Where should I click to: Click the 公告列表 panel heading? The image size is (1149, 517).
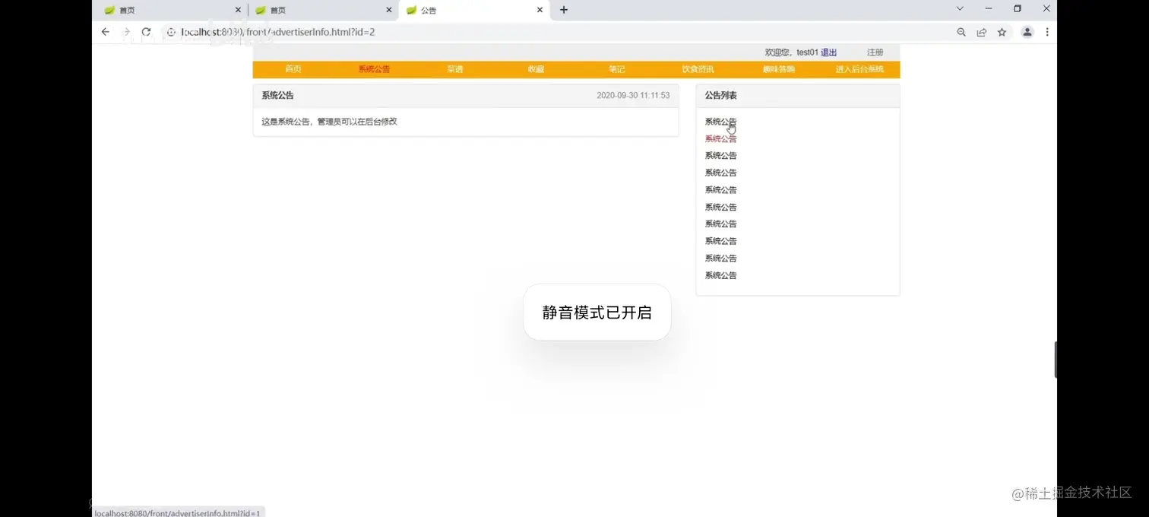point(720,95)
